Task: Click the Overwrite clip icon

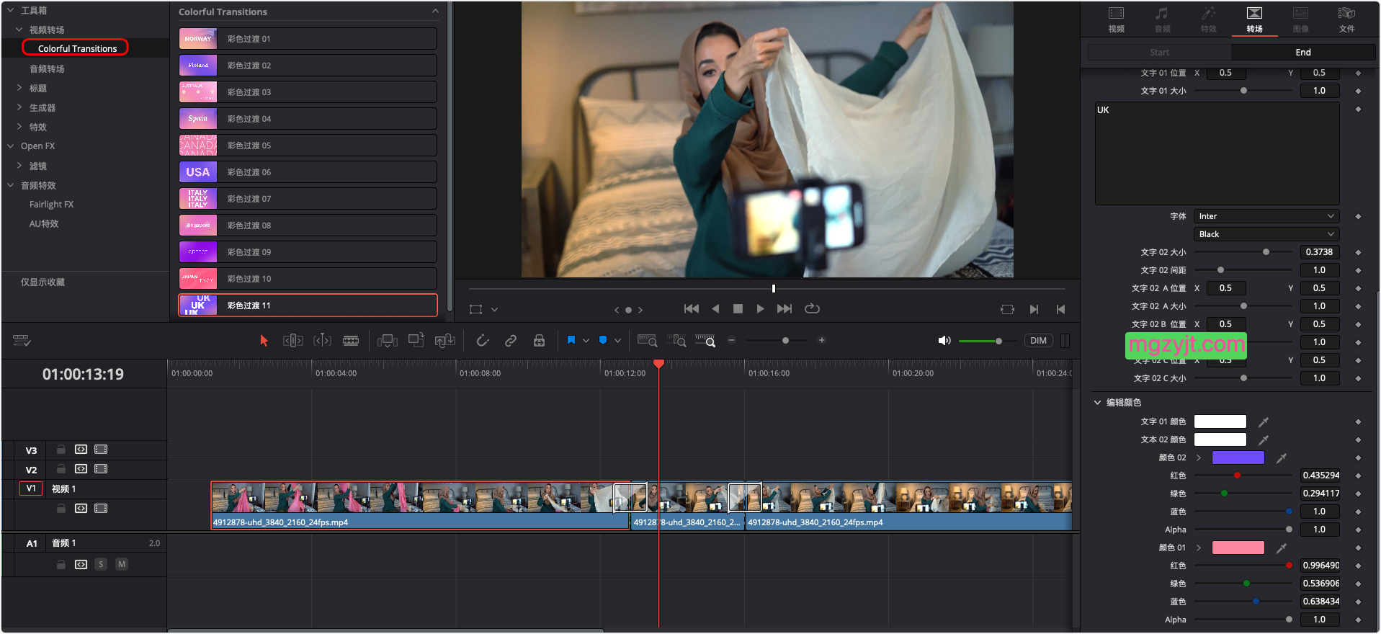Action: 416,340
